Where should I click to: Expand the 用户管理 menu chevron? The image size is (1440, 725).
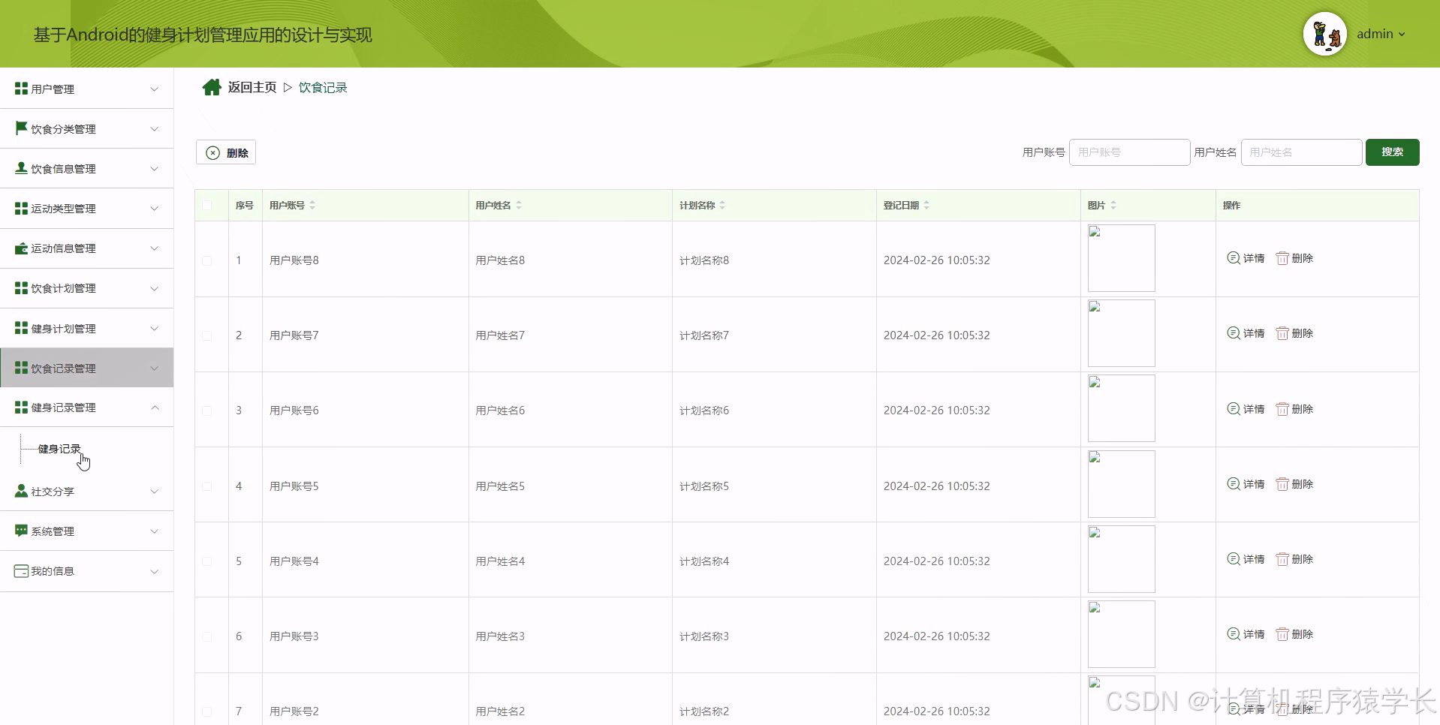[155, 89]
